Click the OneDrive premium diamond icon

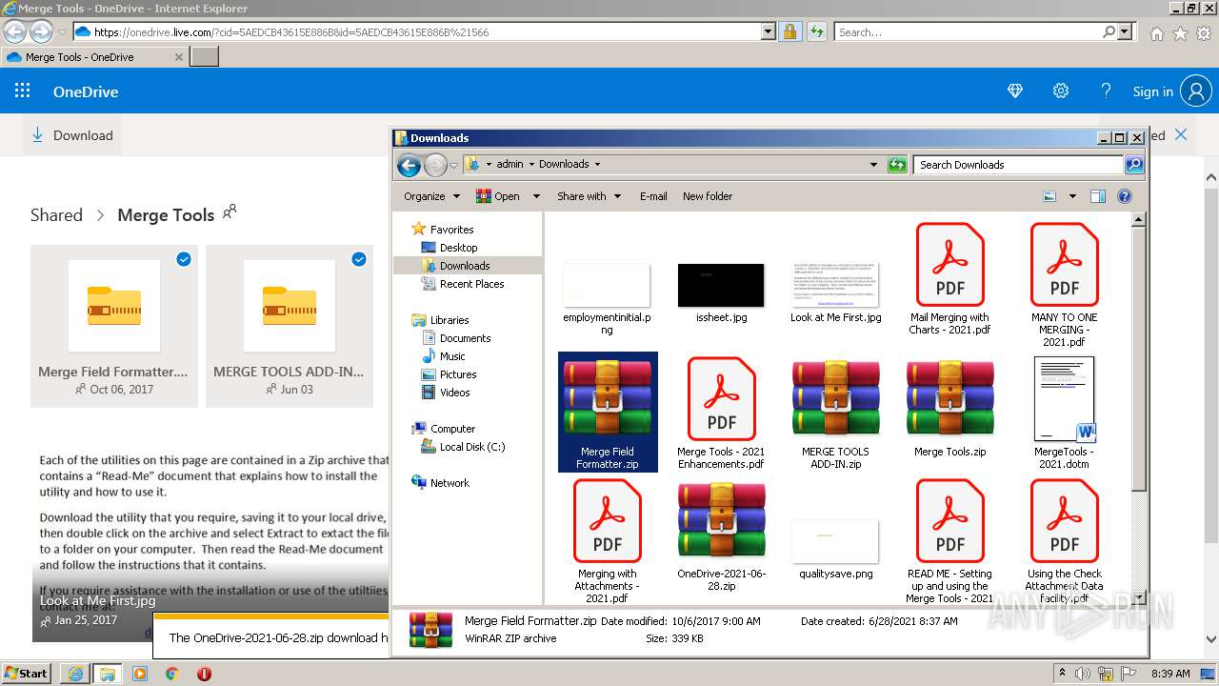click(1015, 91)
